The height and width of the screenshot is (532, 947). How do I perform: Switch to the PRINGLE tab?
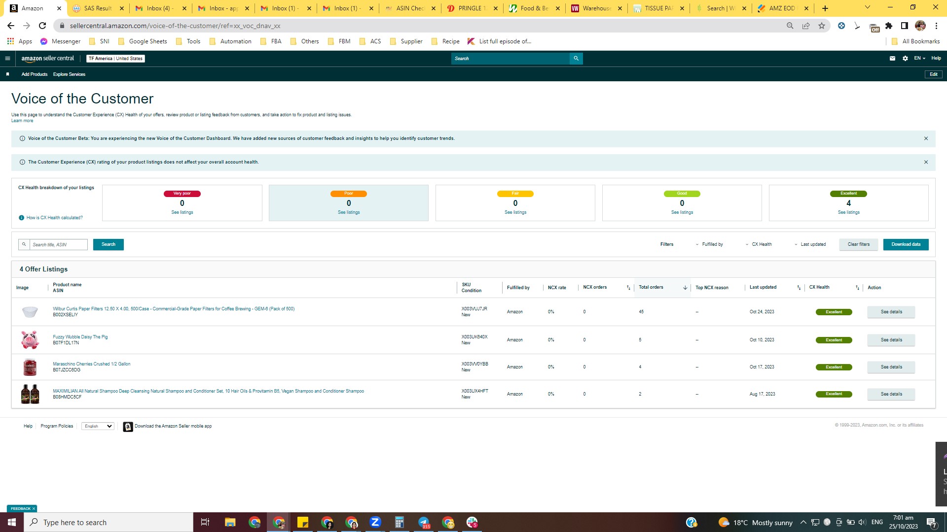(x=473, y=8)
